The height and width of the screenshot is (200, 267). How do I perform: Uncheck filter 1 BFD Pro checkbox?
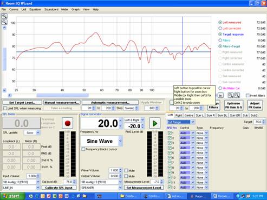pos(170,133)
